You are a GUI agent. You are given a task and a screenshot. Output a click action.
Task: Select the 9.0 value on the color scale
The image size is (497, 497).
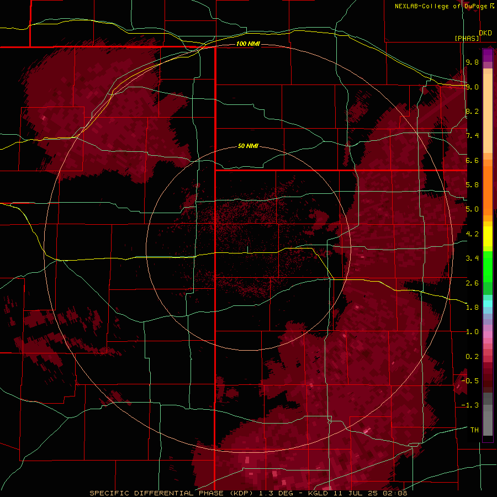(x=472, y=87)
